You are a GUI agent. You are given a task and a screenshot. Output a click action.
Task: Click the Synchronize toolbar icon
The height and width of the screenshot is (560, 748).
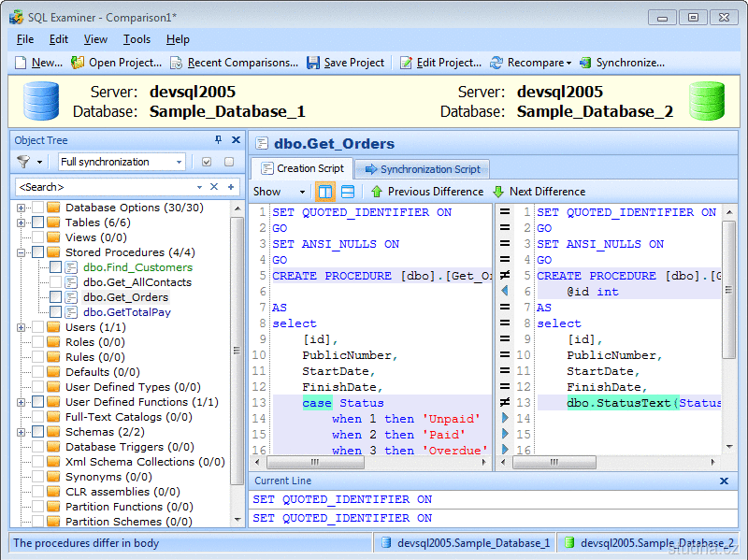(x=585, y=63)
